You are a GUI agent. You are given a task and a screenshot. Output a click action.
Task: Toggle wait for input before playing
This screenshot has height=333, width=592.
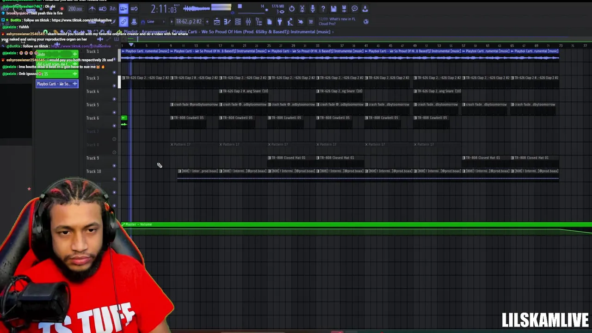pos(103,9)
